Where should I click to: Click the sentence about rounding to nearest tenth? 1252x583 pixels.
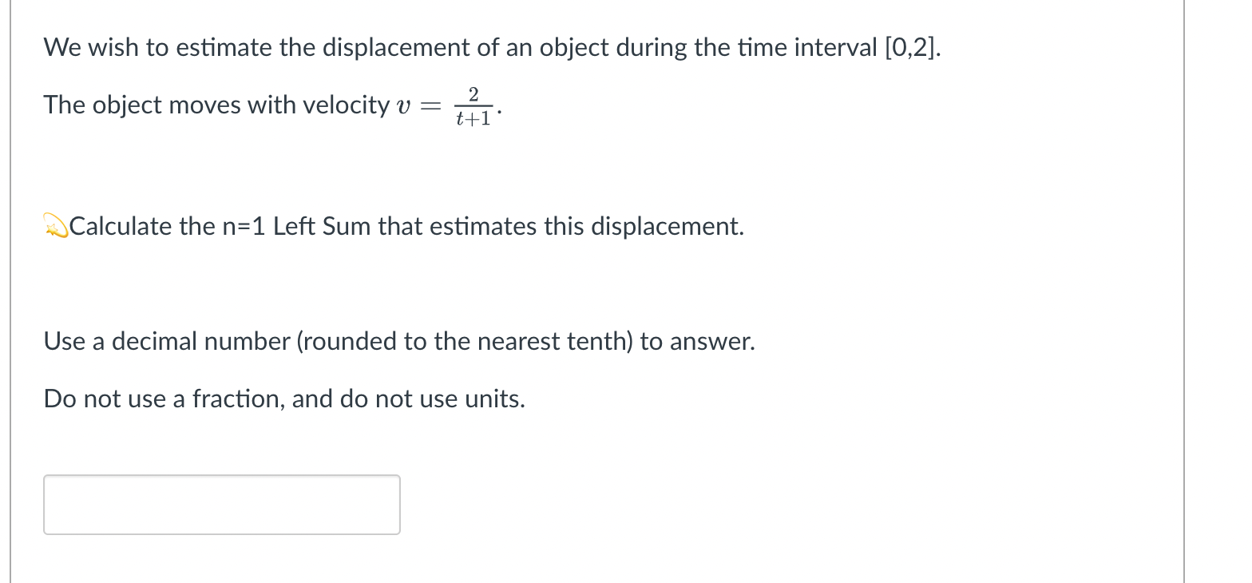pos(399,341)
